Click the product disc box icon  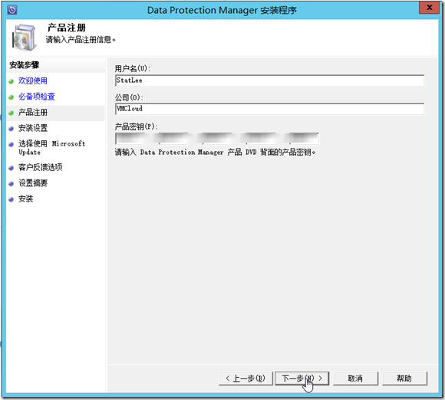pyautogui.click(x=25, y=38)
